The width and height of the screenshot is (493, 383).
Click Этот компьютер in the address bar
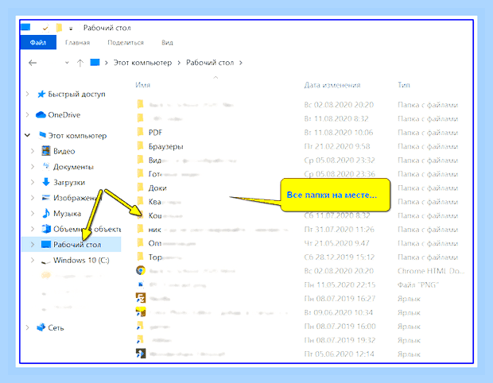point(142,63)
